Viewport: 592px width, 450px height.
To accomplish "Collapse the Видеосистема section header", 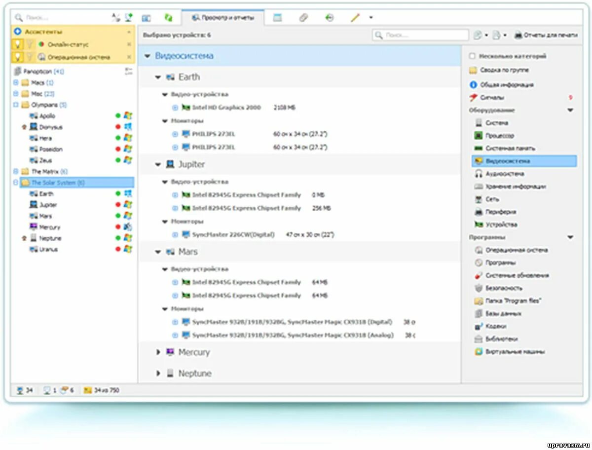I will click(x=147, y=56).
